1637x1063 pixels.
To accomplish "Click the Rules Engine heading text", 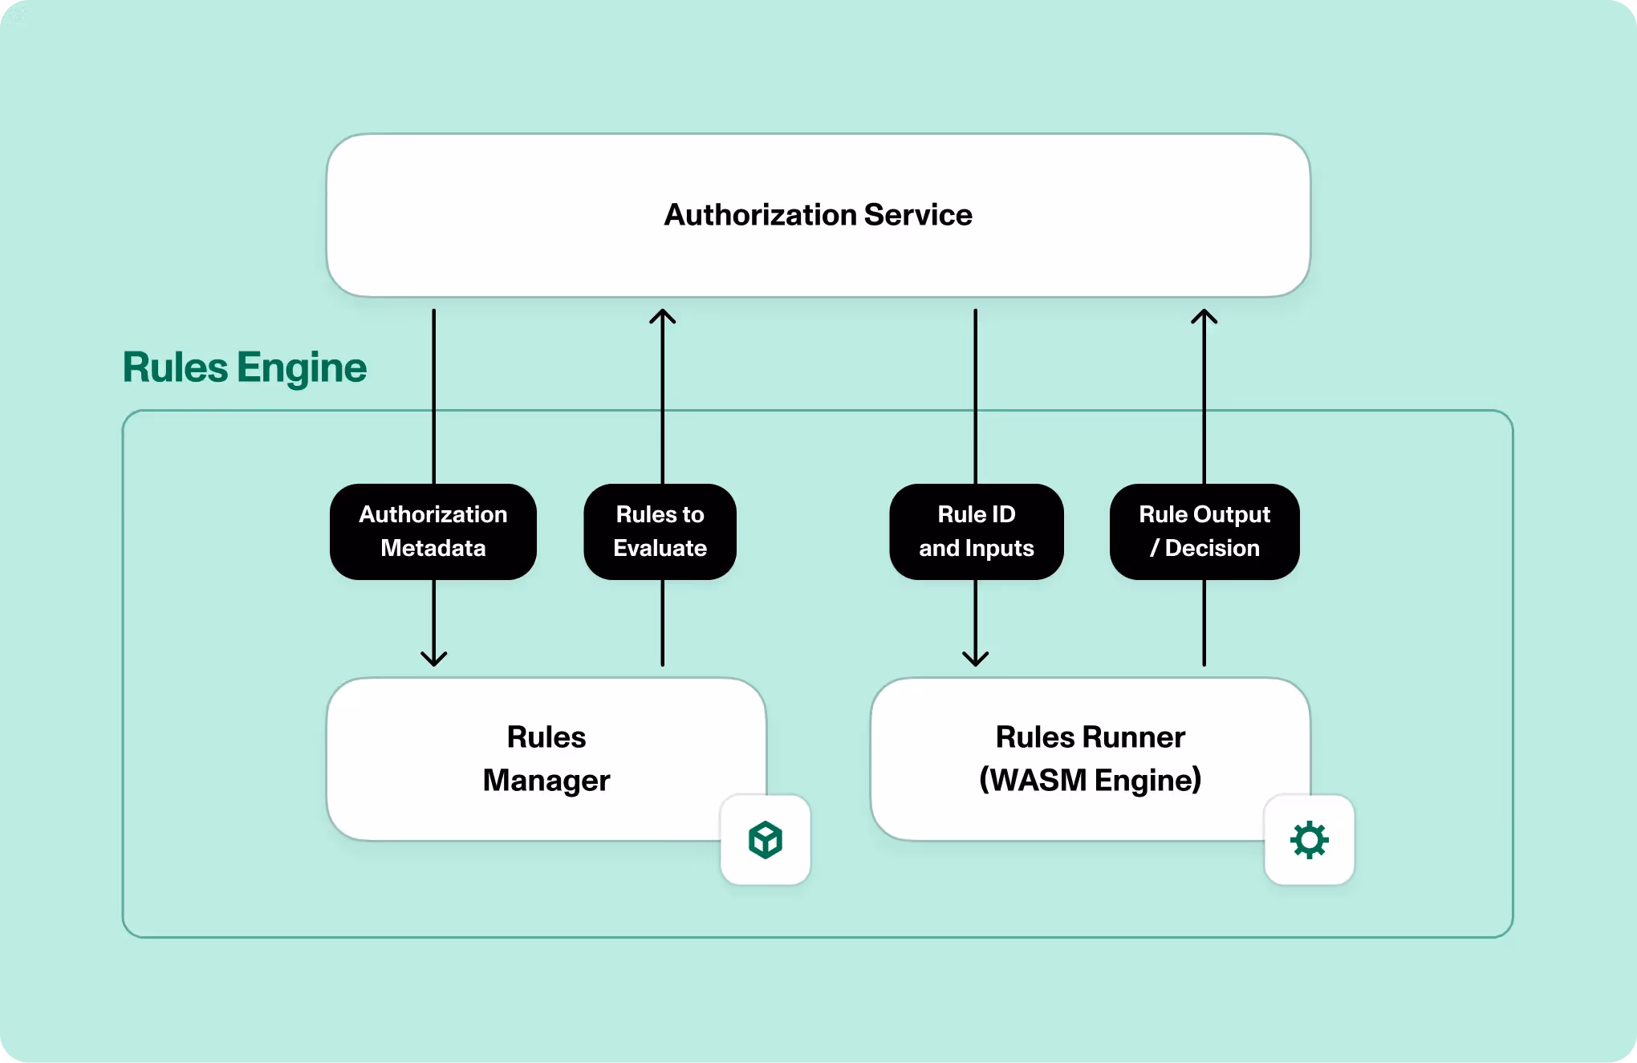I will (x=245, y=367).
